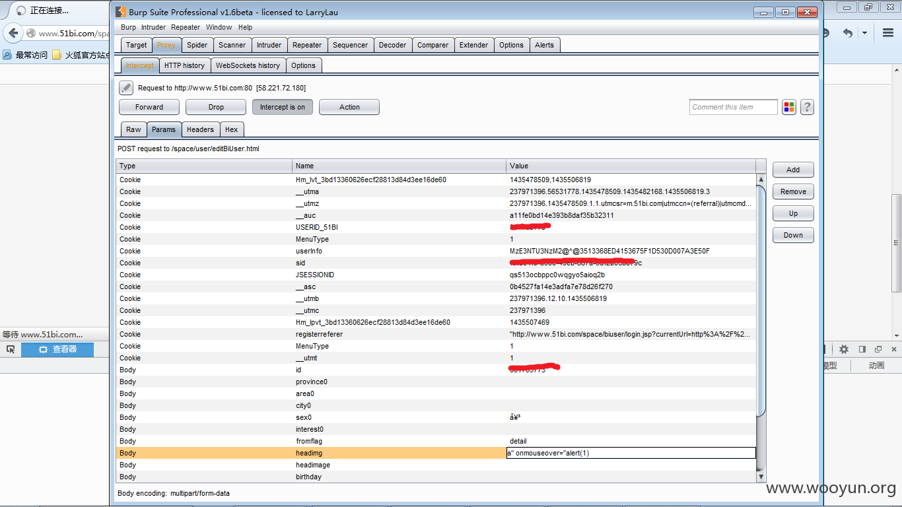Click the Remove parameter button
The image size is (902, 507).
point(793,191)
